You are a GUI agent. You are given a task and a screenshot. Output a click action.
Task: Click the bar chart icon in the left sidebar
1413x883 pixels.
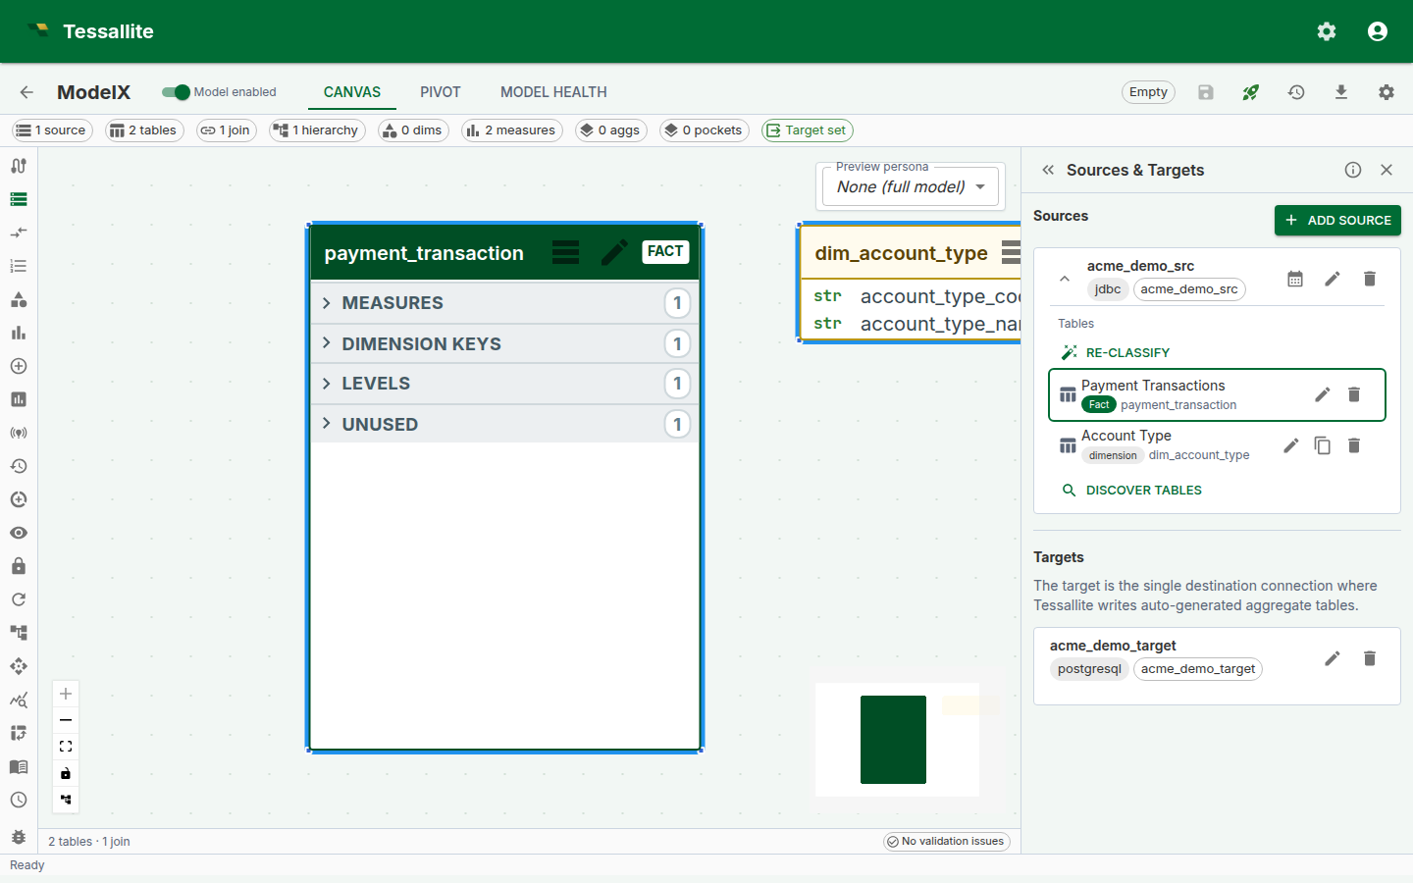coord(19,333)
